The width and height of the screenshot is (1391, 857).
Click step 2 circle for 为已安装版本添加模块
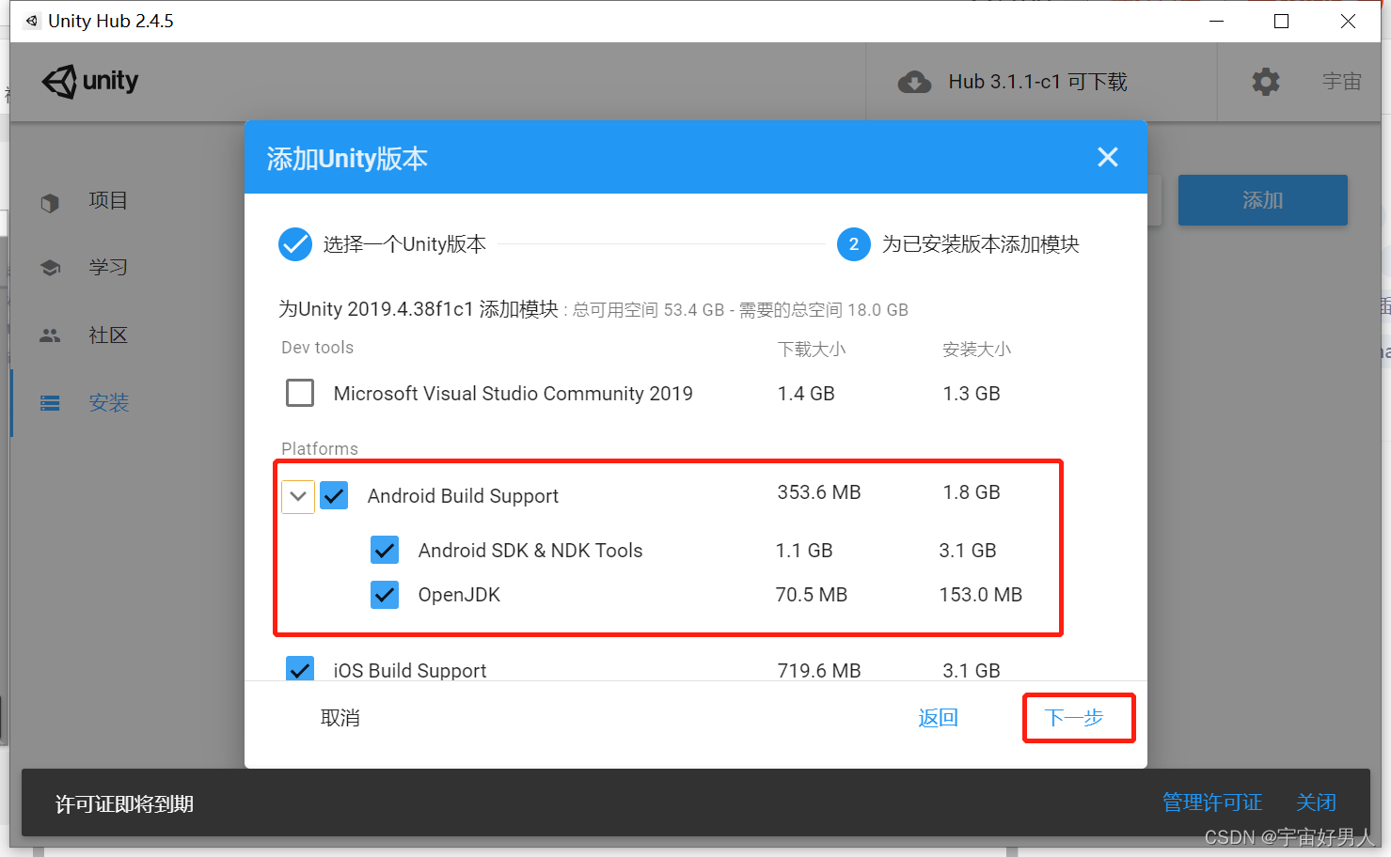point(853,244)
